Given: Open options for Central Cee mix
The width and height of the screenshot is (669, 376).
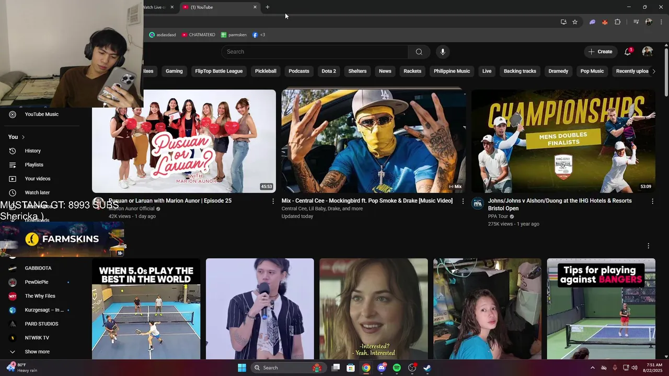Looking at the screenshot, I should click(x=463, y=201).
